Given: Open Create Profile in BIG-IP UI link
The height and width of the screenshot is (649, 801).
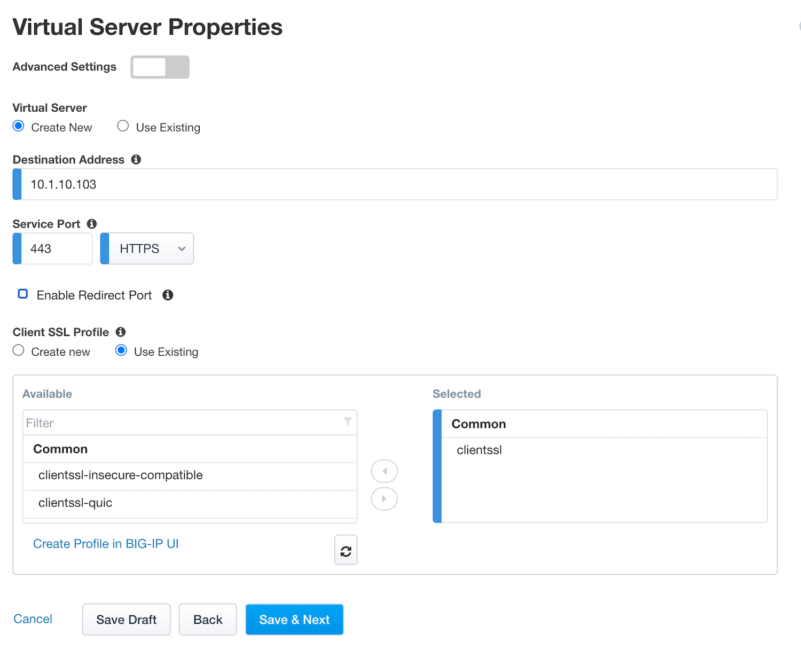Looking at the screenshot, I should tap(106, 544).
